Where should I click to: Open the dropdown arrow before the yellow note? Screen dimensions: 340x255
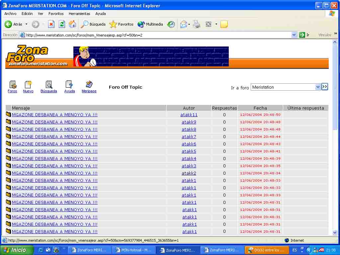216,24
